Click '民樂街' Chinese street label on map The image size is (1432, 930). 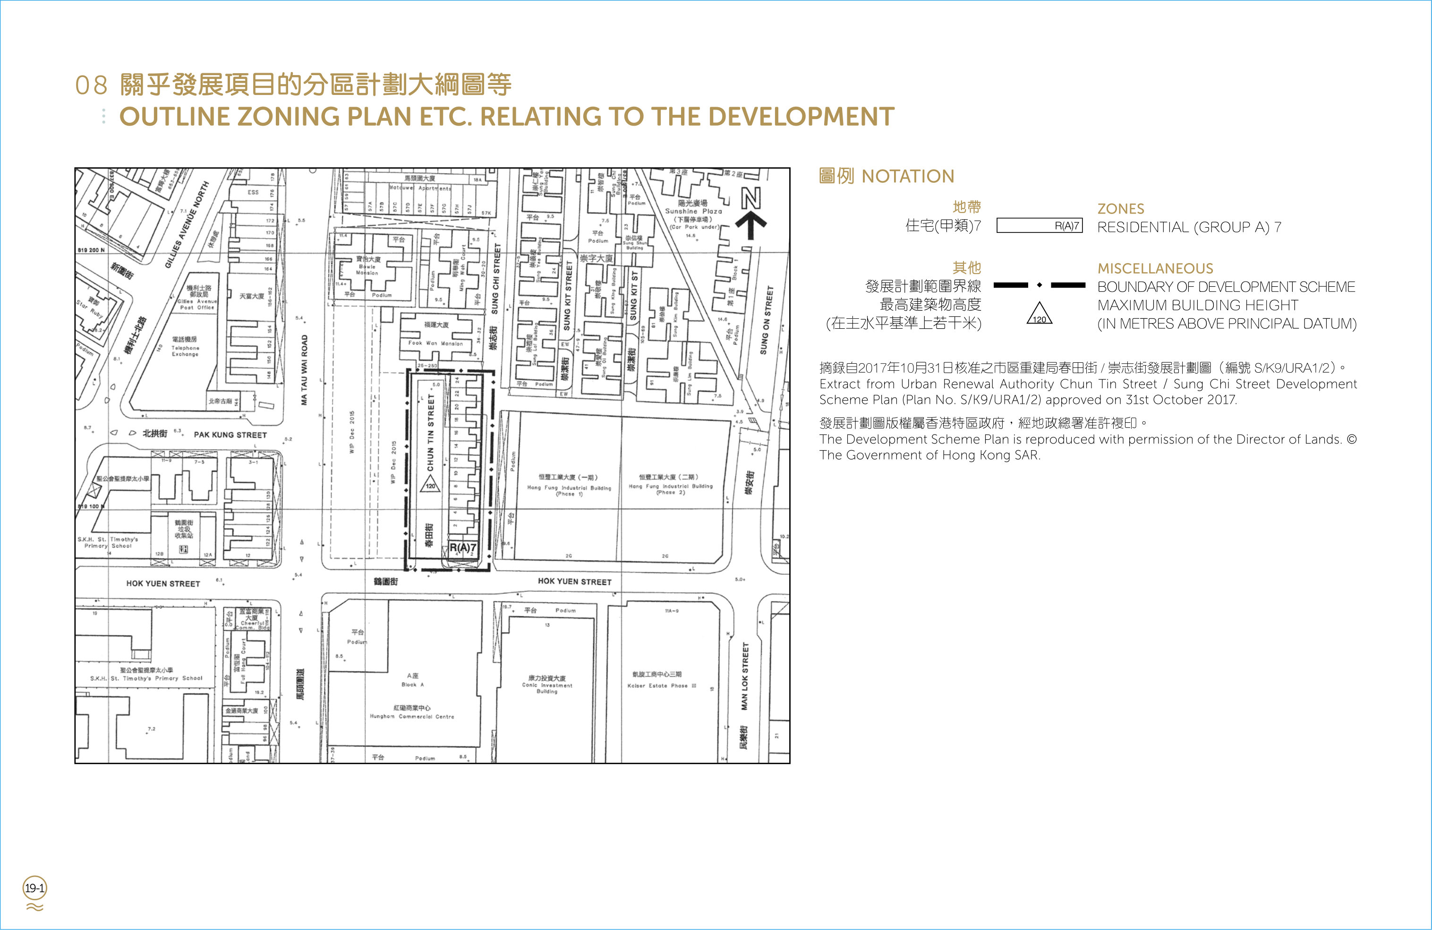(x=744, y=737)
